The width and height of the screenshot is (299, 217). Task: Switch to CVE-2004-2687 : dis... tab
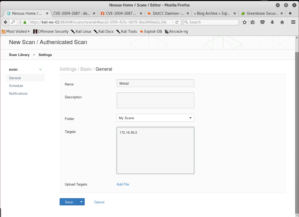[x=72, y=13]
